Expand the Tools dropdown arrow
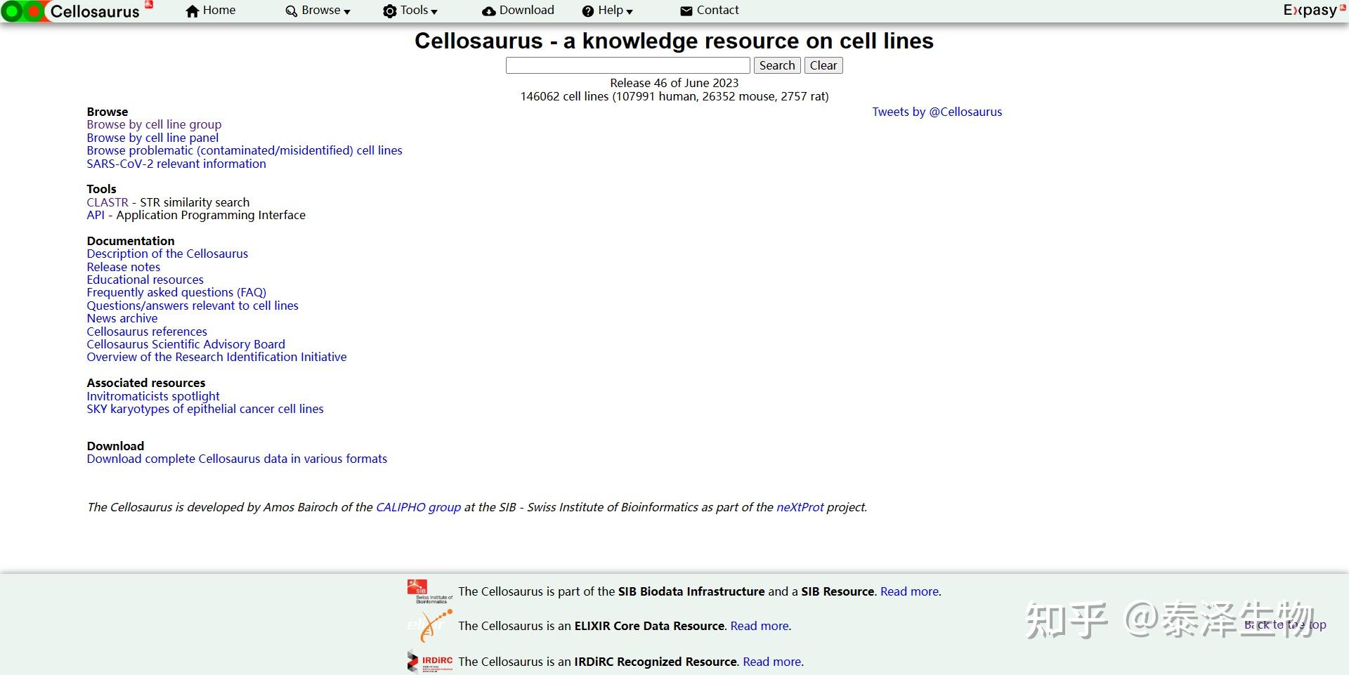This screenshot has width=1349, height=675. click(x=434, y=12)
